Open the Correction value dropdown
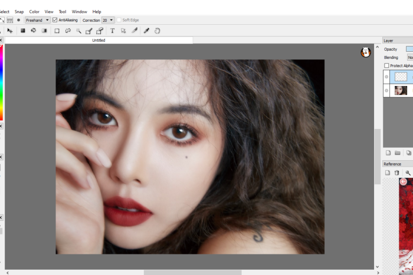 coord(108,20)
